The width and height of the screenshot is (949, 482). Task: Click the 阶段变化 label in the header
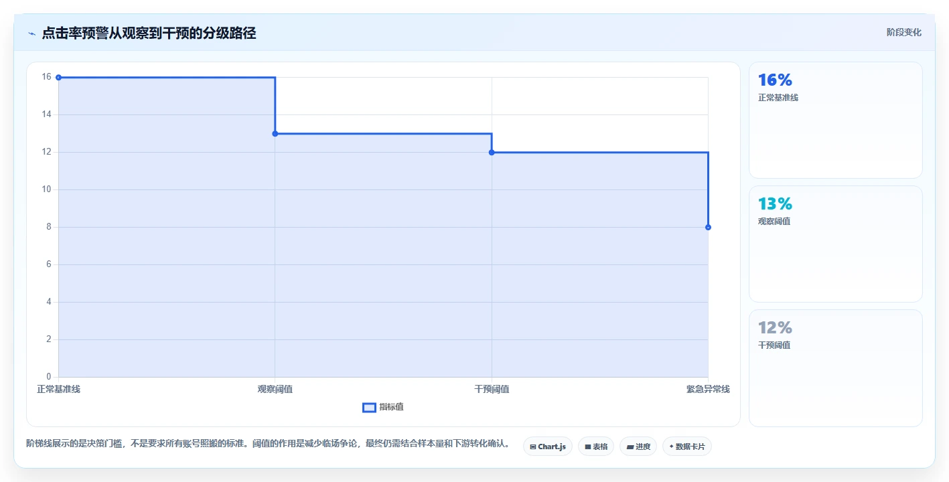(903, 32)
